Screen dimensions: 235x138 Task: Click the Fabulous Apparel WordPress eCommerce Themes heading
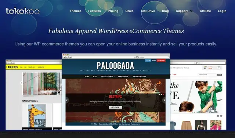[x=116, y=31]
